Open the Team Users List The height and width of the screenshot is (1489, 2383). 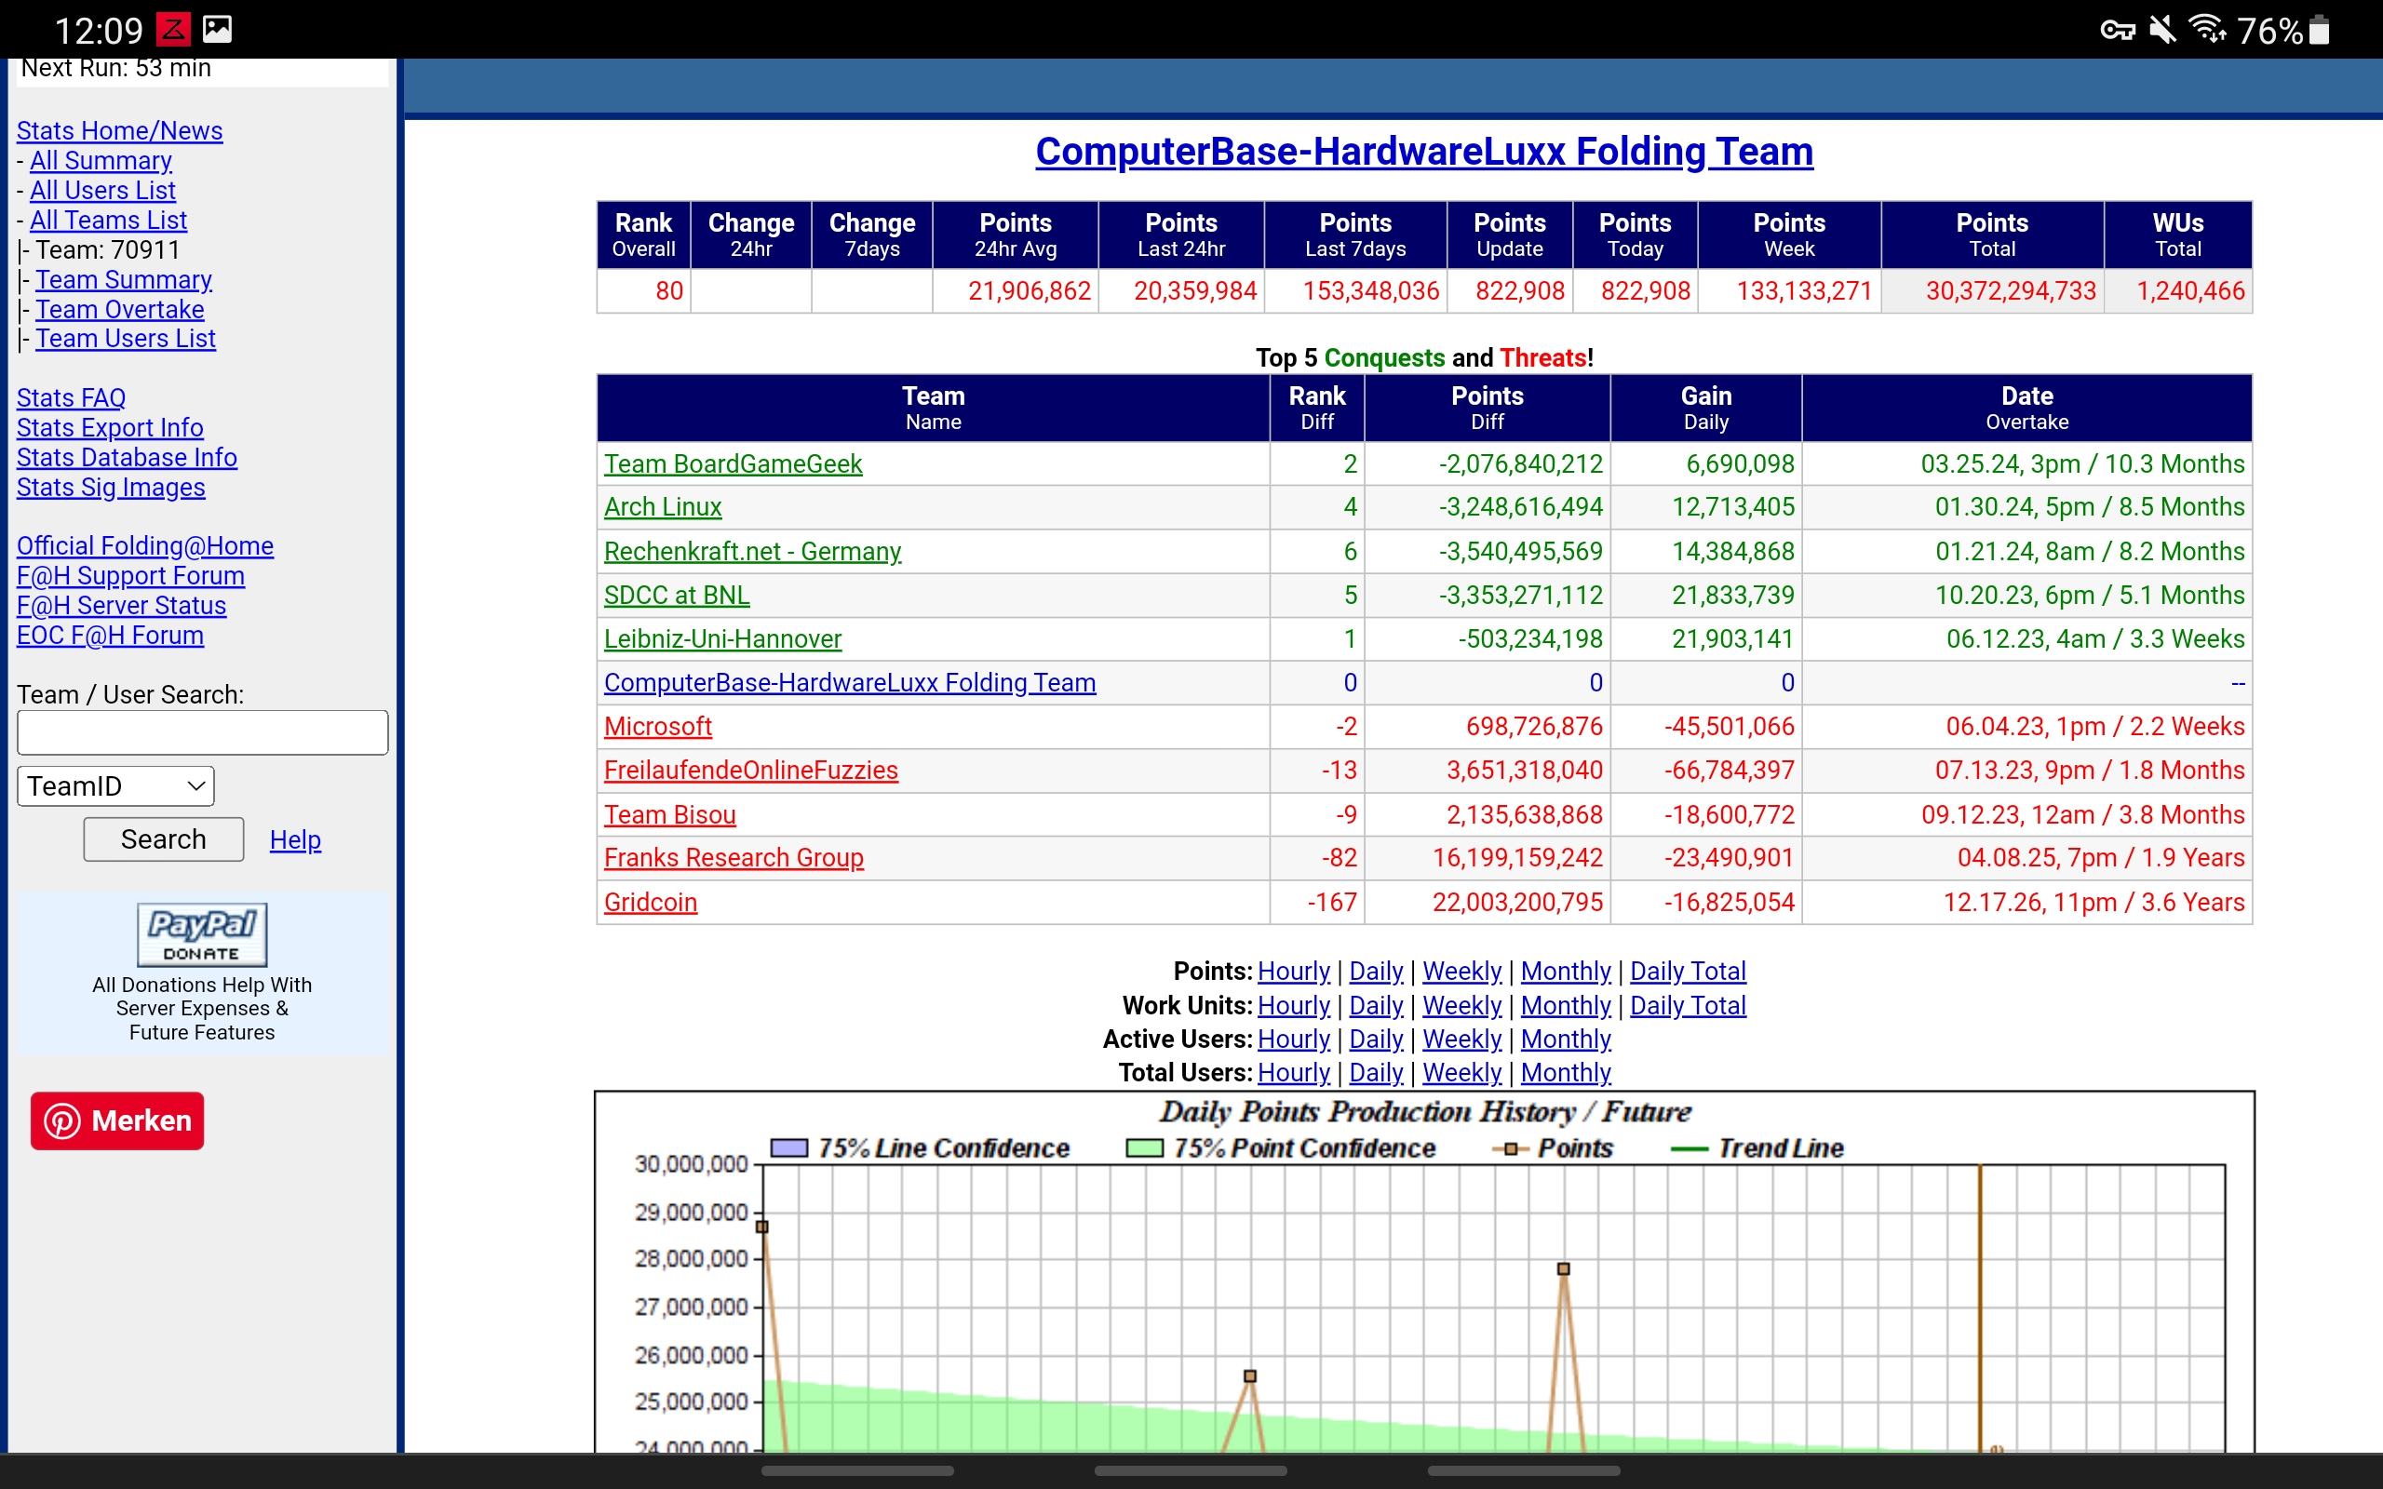tap(126, 339)
